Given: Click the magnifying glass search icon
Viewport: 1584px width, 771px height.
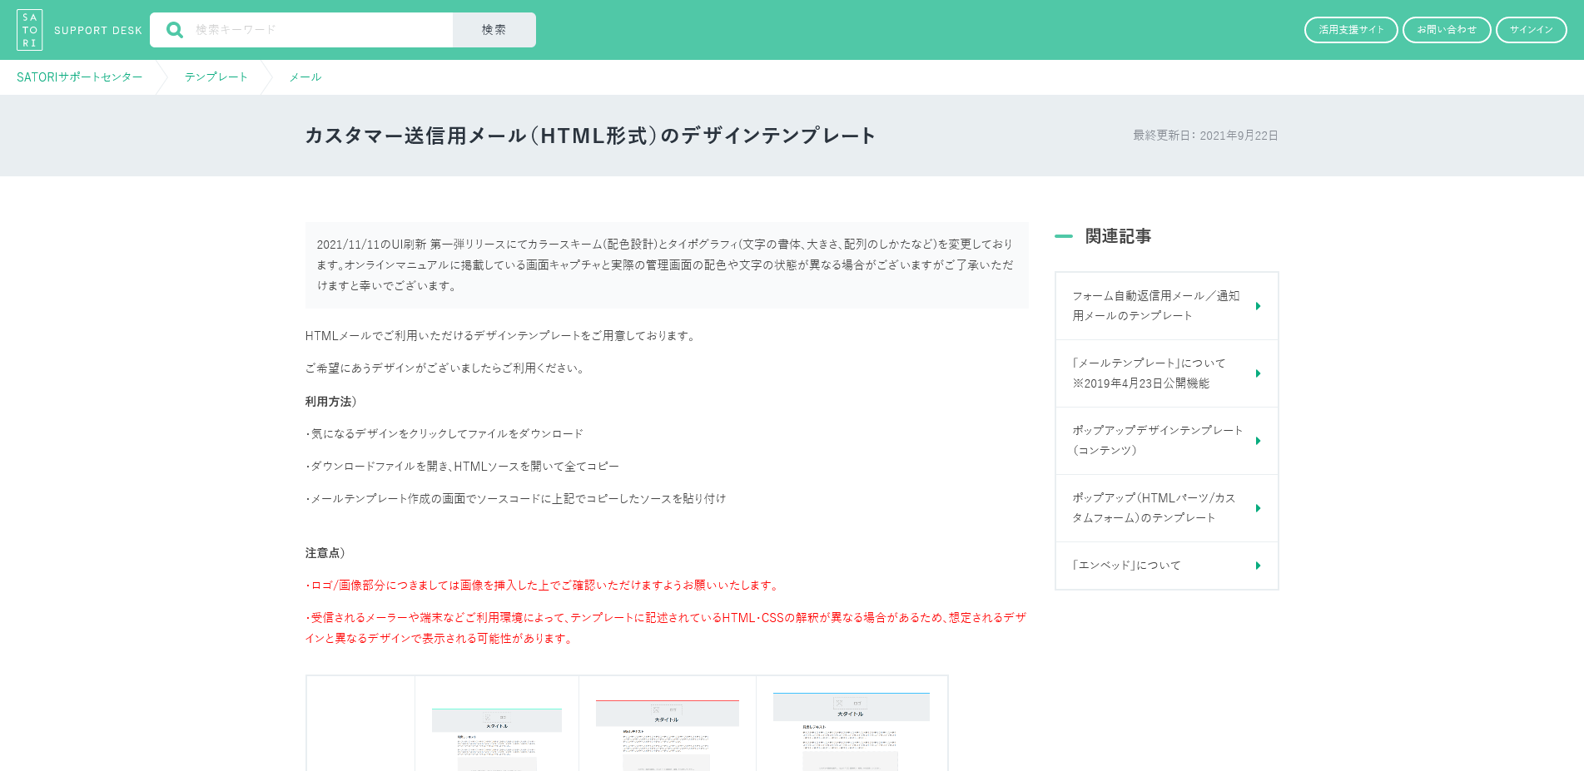Looking at the screenshot, I should pos(175,30).
